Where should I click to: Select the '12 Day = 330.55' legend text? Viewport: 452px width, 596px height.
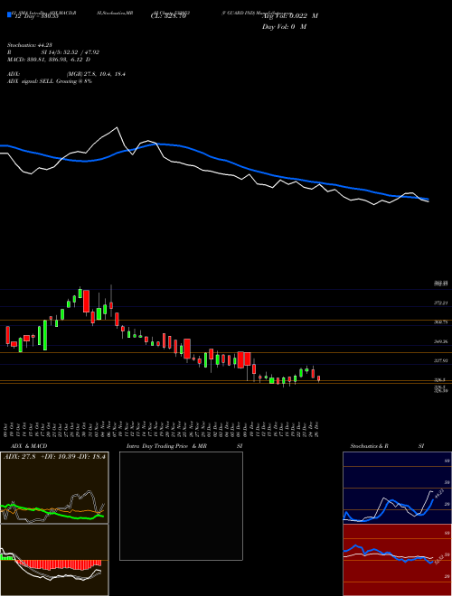click(35, 16)
